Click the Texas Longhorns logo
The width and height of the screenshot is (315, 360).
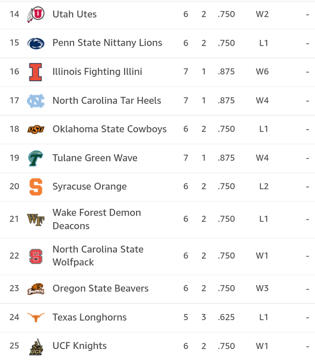(36, 317)
